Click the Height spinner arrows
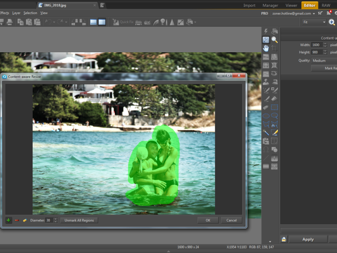Image resolution: width=337 pixels, height=253 pixels. 325,52
